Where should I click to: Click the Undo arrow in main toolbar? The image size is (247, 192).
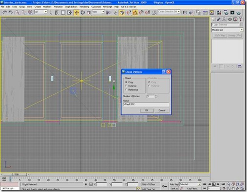click(x=4, y=13)
